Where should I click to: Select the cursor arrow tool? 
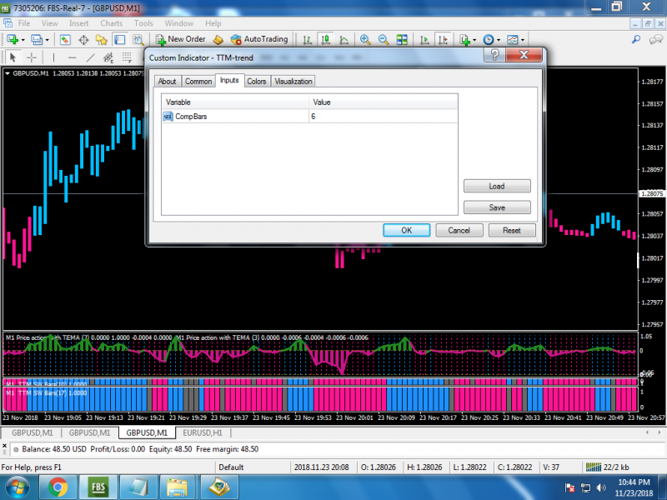coord(13,57)
